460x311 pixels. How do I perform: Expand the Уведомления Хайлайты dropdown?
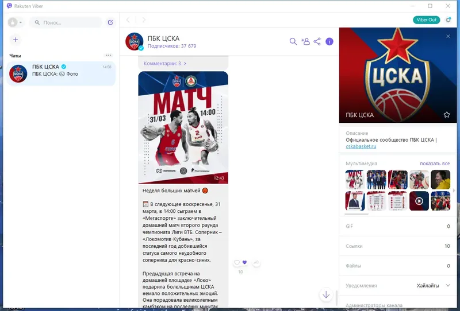click(x=433, y=286)
